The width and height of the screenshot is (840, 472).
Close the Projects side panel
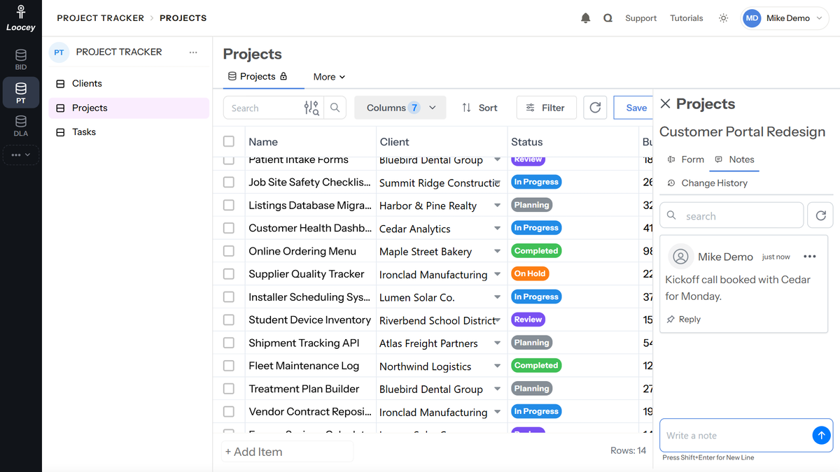[x=665, y=103]
